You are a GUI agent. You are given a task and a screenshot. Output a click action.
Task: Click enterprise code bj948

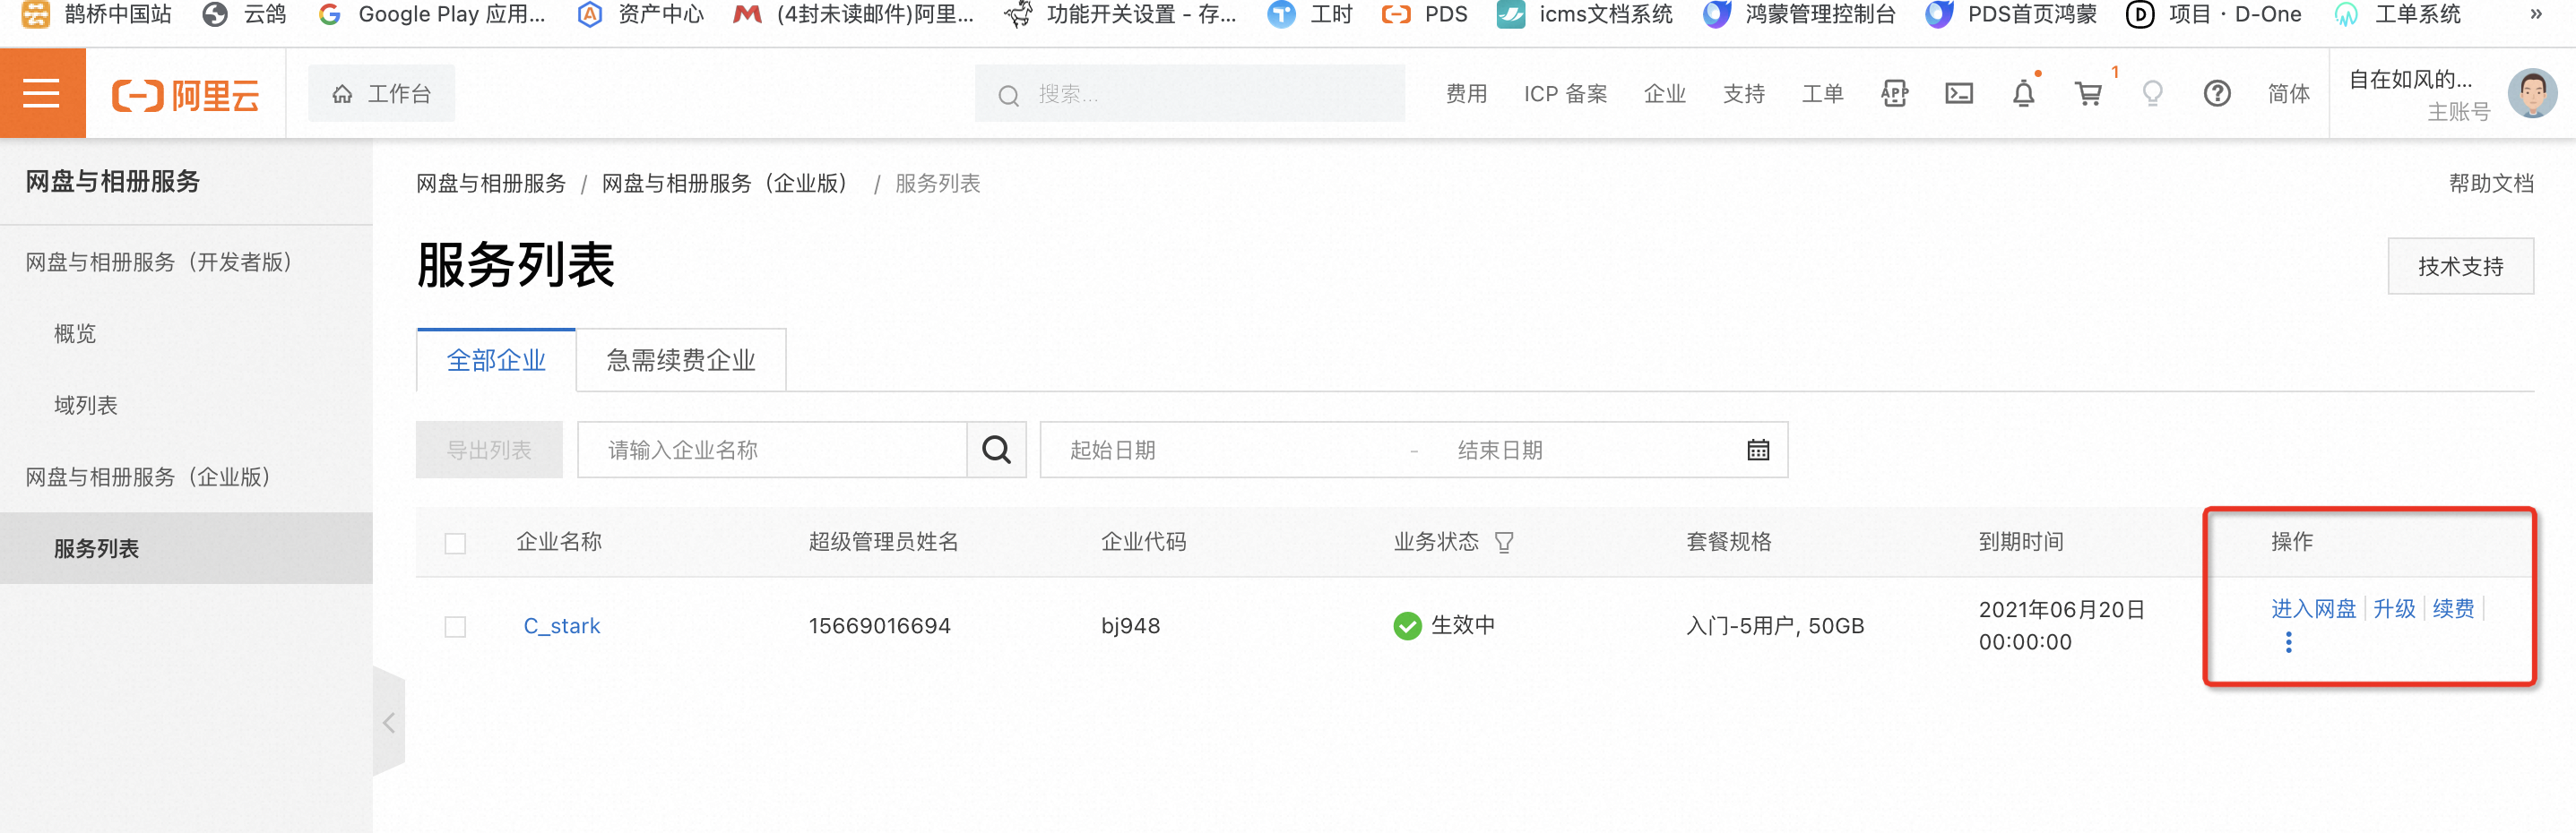[x=1131, y=626]
